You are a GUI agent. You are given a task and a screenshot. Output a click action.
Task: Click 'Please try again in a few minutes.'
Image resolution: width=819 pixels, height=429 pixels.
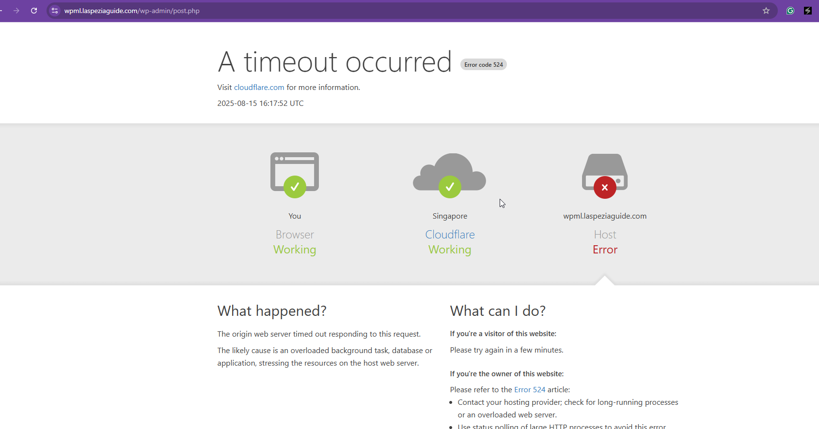[507, 350]
